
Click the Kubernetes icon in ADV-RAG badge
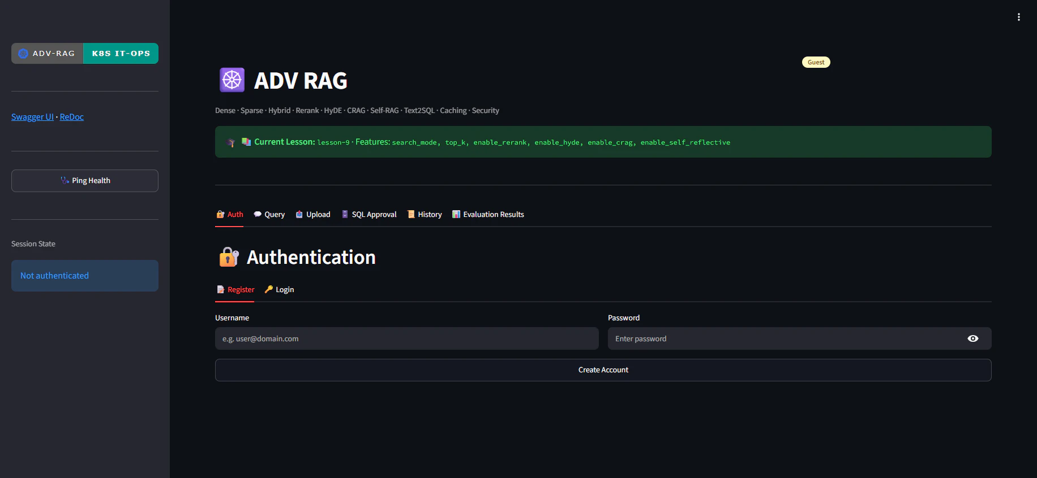[x=23, y=54]
